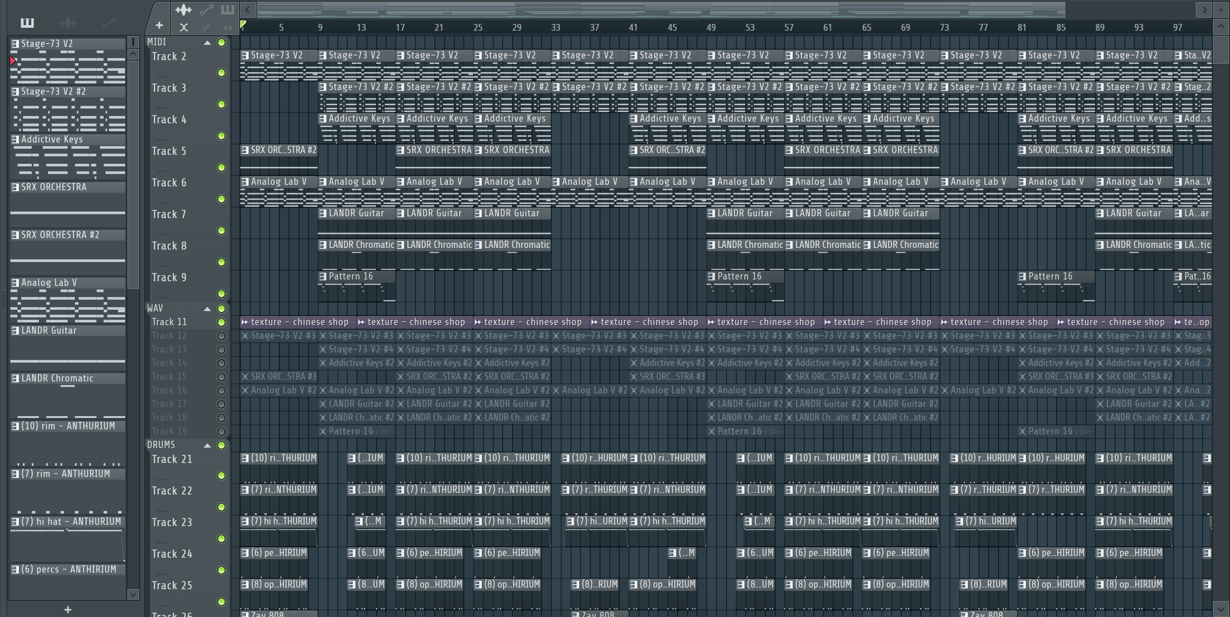
Task: Collapse the DRUMS track group
Action: point(207,446)
